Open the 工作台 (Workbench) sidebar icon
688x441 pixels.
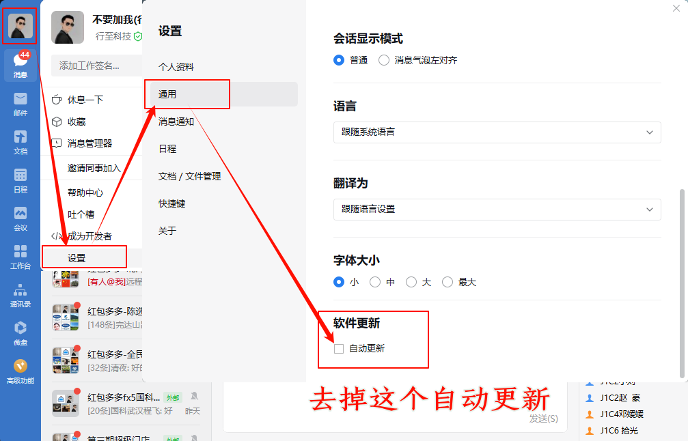(x=20, y=256)
